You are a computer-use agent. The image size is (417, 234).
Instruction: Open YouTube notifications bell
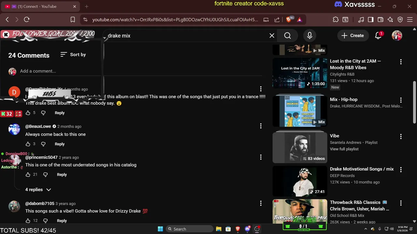378,35
